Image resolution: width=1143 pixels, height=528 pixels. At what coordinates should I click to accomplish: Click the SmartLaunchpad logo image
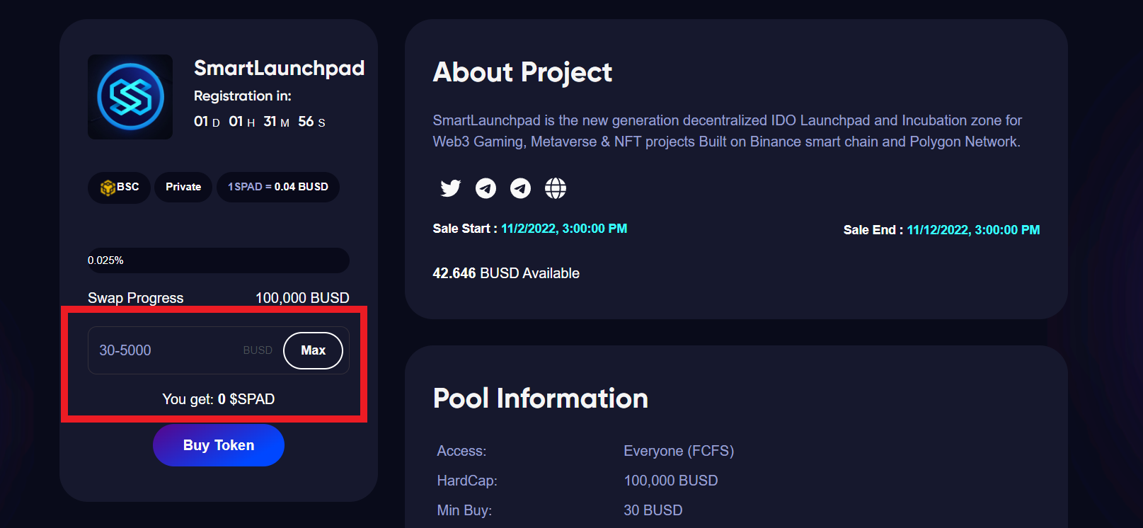pyautogui.click(x=130, y=97)
